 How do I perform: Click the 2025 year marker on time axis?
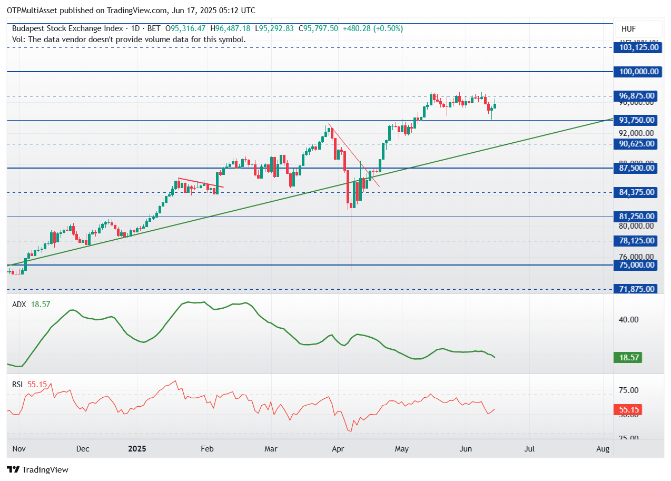pos(136,449)
